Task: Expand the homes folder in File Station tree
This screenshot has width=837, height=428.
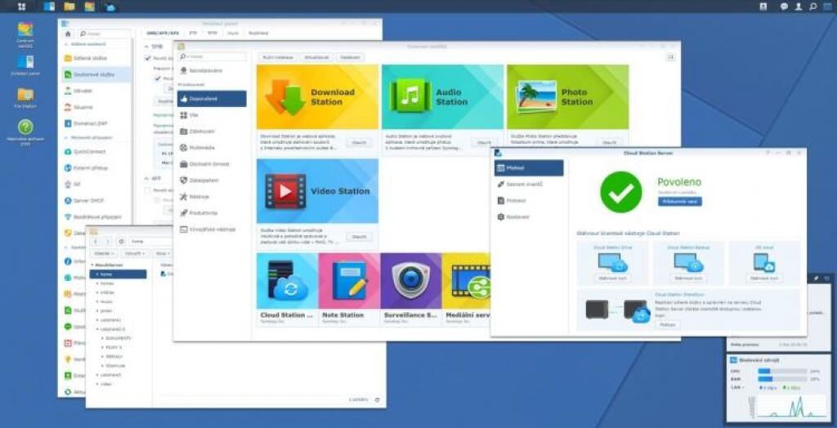Action: pos(97,283)
